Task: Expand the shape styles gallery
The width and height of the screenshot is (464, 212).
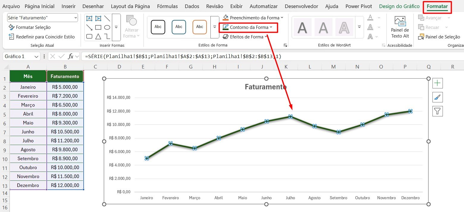Action: click(215, 27)
